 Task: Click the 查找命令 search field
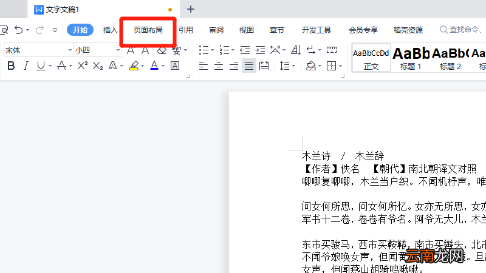pos(462,30)
